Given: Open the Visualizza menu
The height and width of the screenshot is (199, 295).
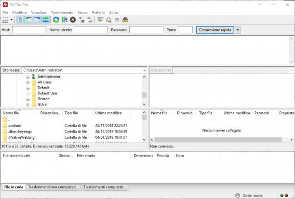Looking at the screenshot, I should click(x=39, y=13).
